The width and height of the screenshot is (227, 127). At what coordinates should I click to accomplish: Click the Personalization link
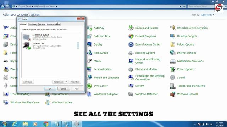[103, 69]
